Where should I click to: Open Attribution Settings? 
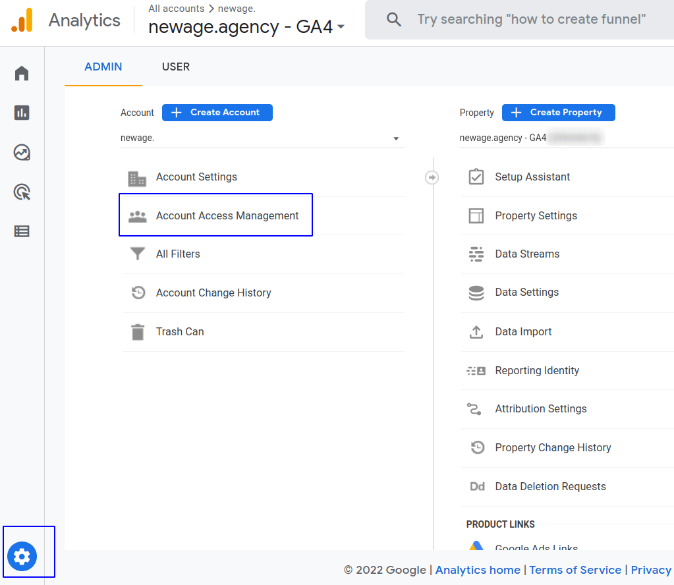tap(540, 408)
